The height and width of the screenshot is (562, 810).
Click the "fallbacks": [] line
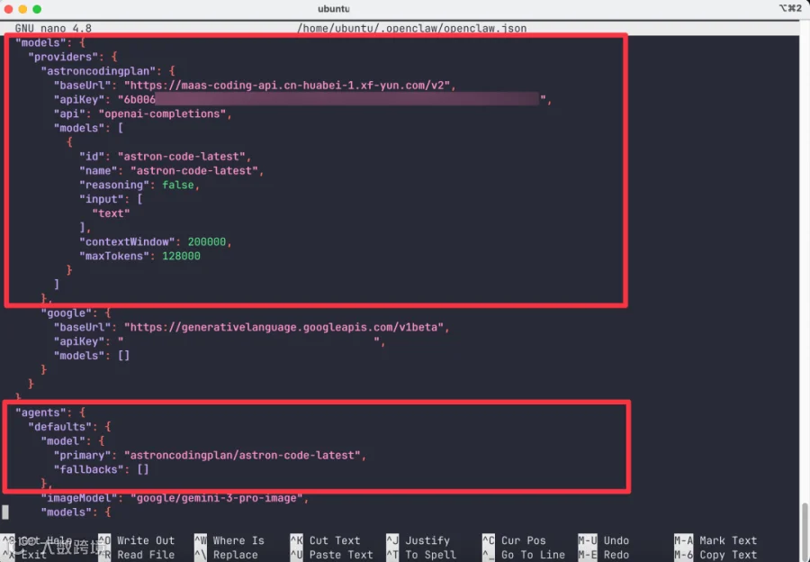pos(101,469)
